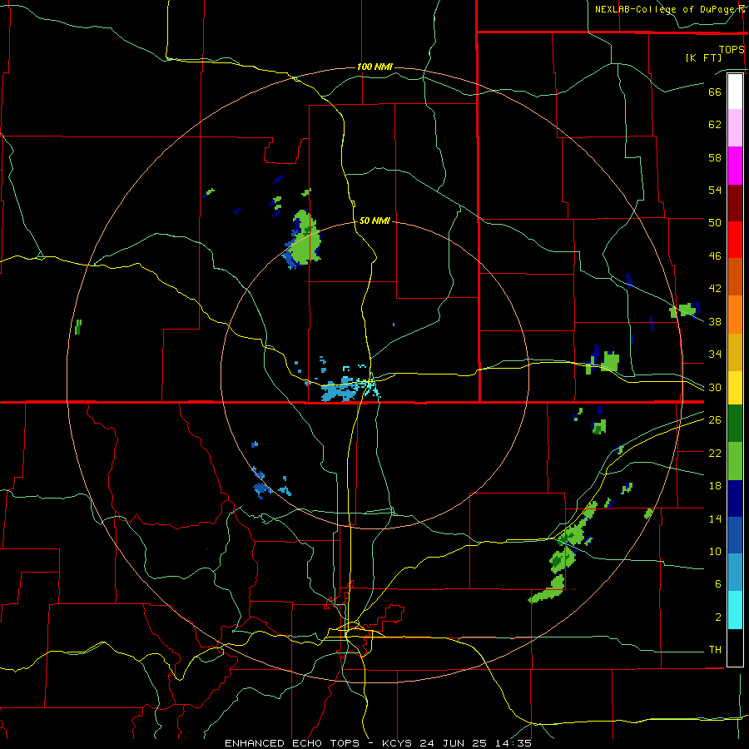The height and width of the screenshot is (749, 749).
Task: Click the light green legend swatch
Action: click(735, 461)
